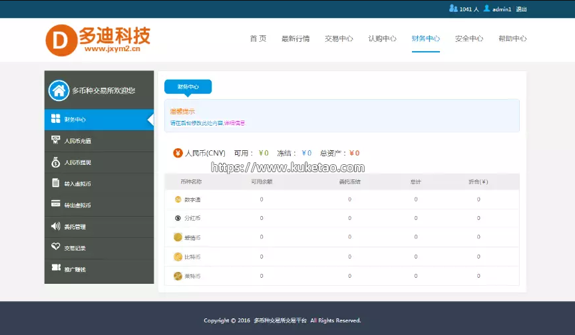Click the 交易记录 heart icon

coord(56,247)
